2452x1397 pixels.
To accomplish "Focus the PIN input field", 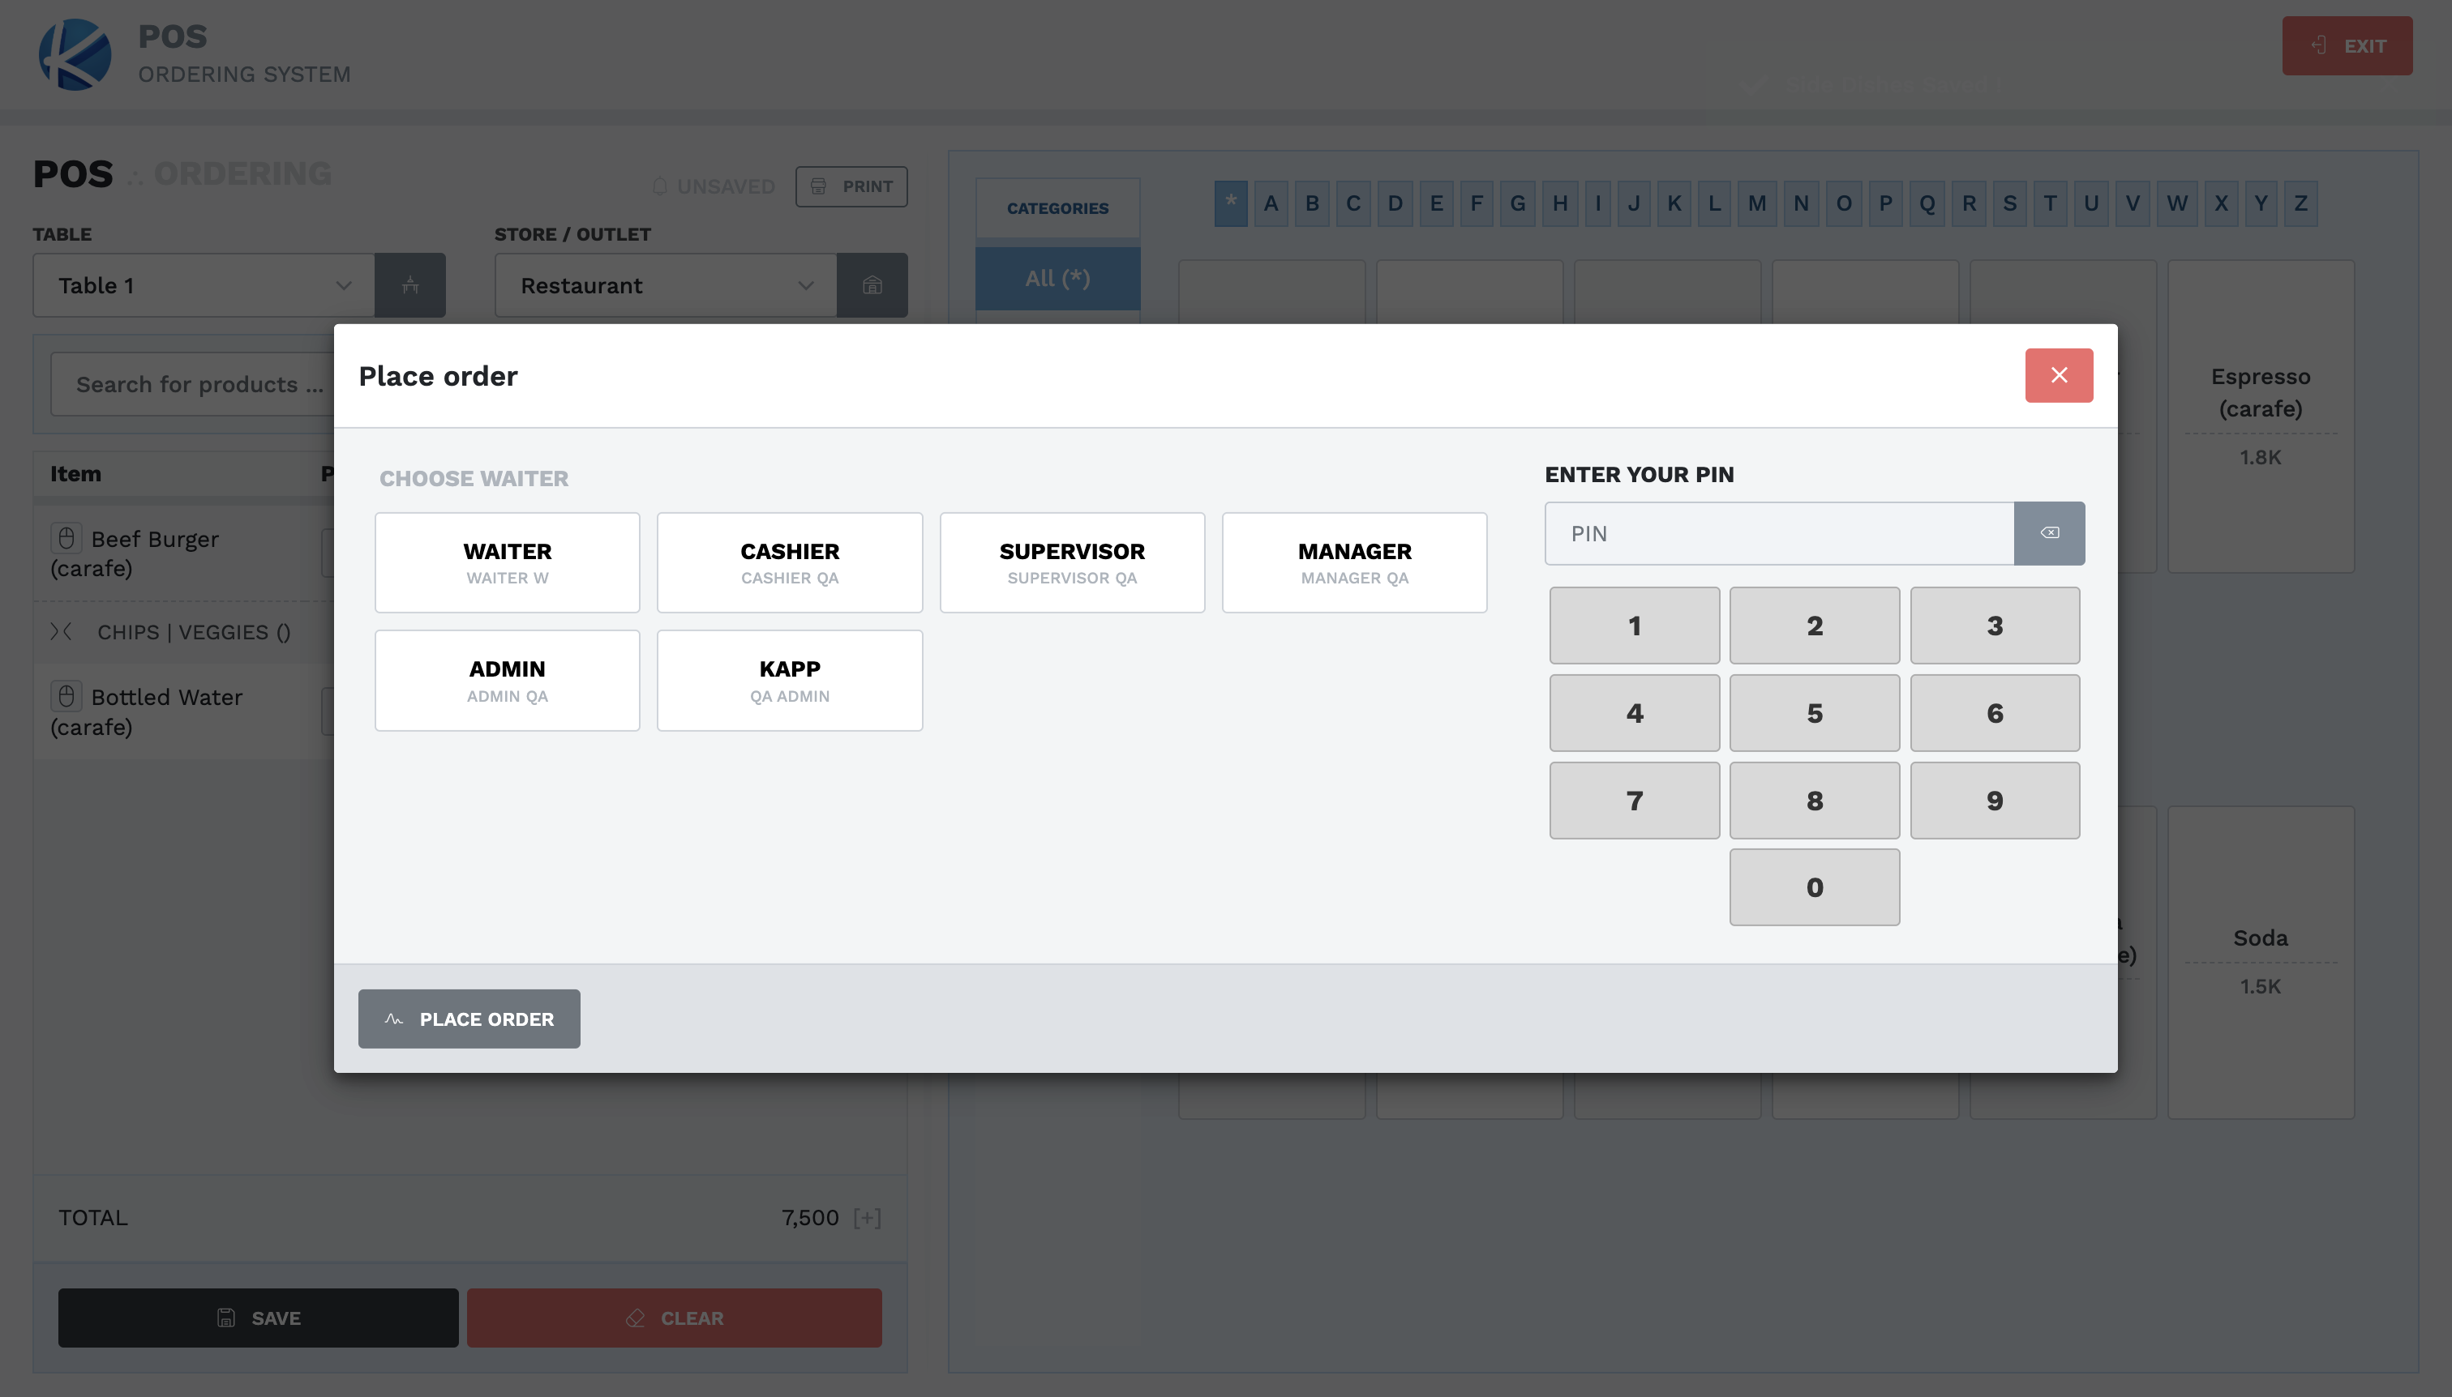I will coord(1779,533).
